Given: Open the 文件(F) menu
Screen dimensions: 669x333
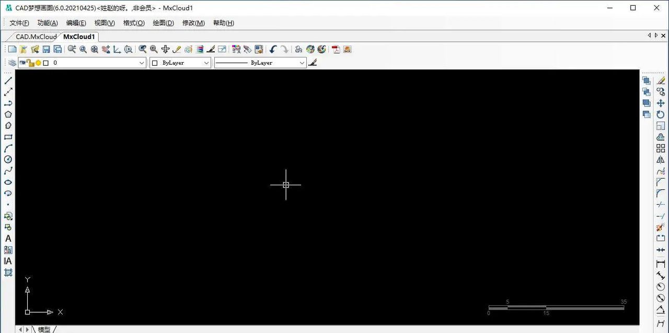Looking at the screenshot, I should coord(19,23).
